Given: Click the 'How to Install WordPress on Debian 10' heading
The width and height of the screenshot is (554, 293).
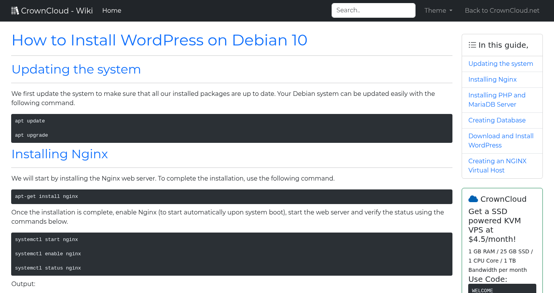Looking at the screenshot, I should pyautogui.click(x=159, y=40).
